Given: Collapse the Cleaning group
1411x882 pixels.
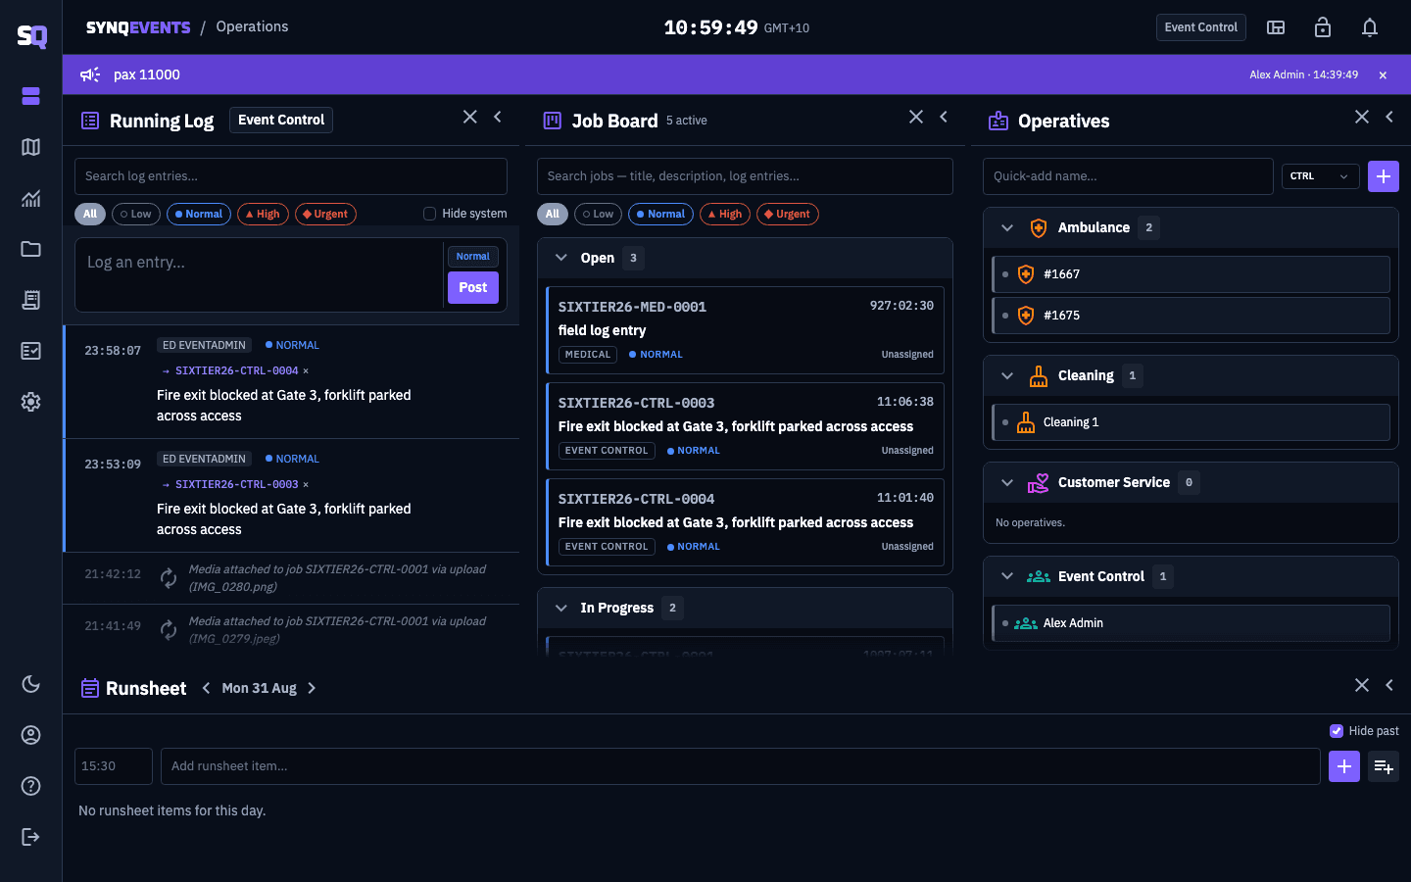Looking at the screenshot, I should [1007, 375].
